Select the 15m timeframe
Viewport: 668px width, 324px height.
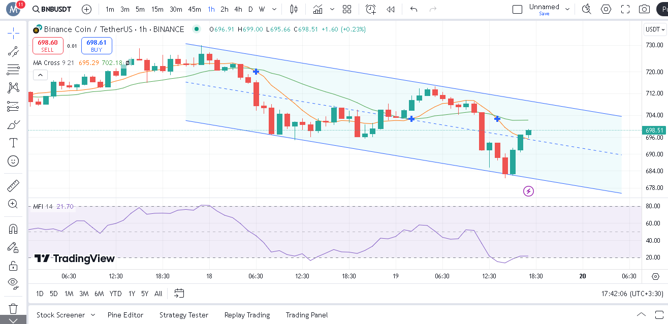[x=157, y=9]
